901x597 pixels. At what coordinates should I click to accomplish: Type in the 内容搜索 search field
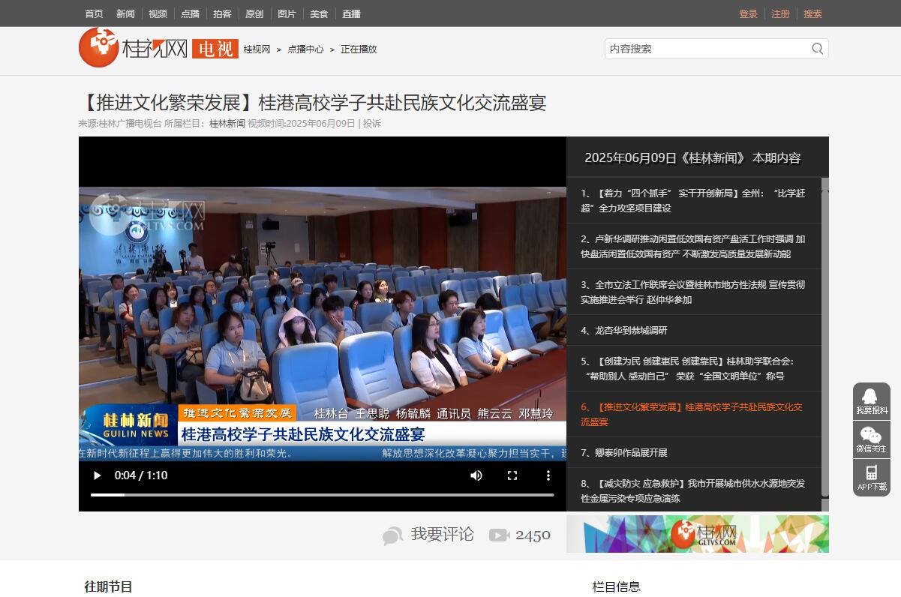click(x=705, y=49)
